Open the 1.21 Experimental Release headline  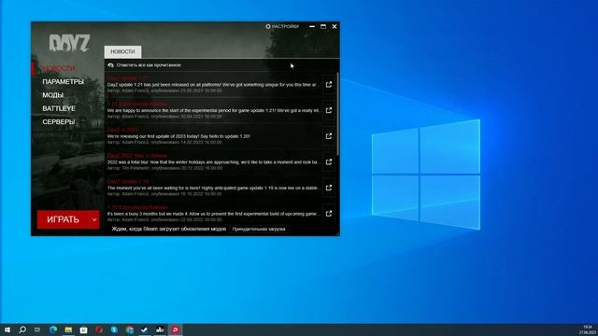point(137,104)
